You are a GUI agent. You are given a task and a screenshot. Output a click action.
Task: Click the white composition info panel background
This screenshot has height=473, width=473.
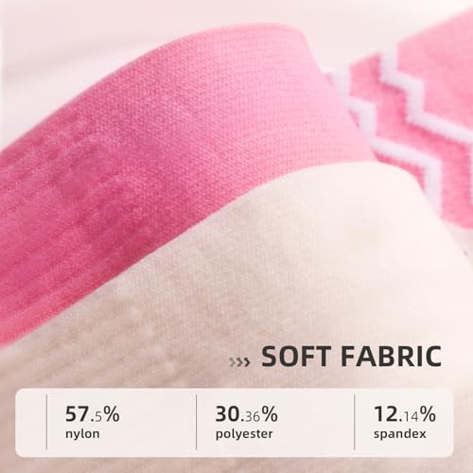(235, 423)
